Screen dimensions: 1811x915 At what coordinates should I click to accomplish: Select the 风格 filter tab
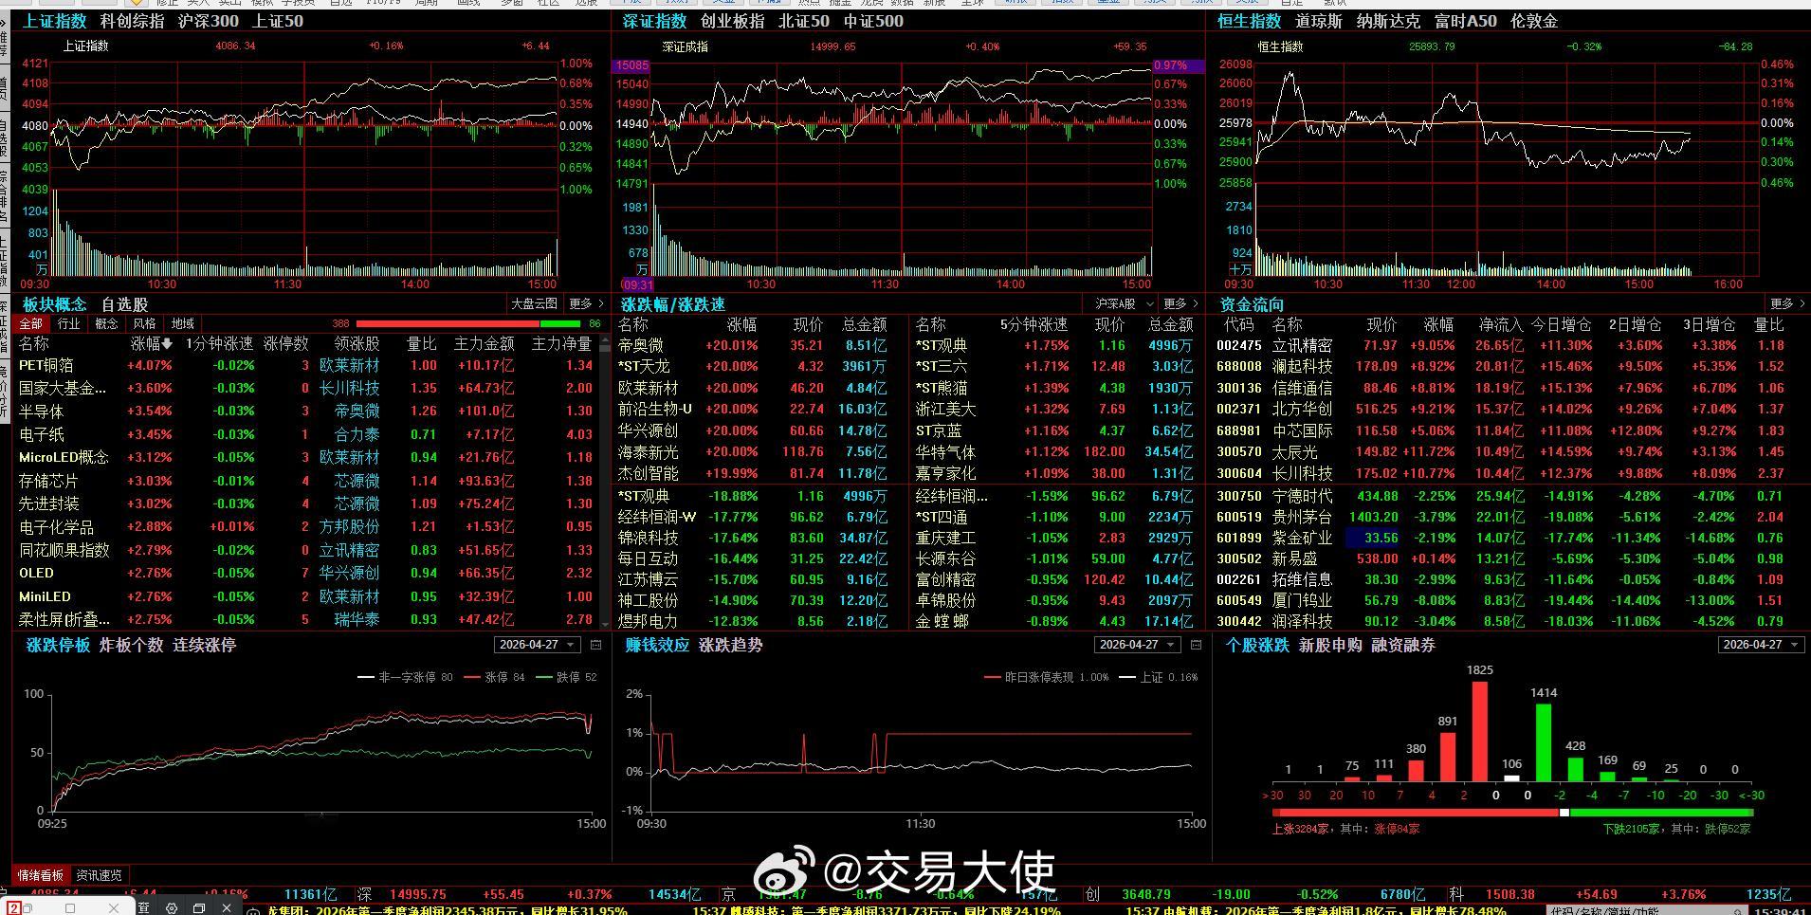pyautogui.click(x=145, y=323)
